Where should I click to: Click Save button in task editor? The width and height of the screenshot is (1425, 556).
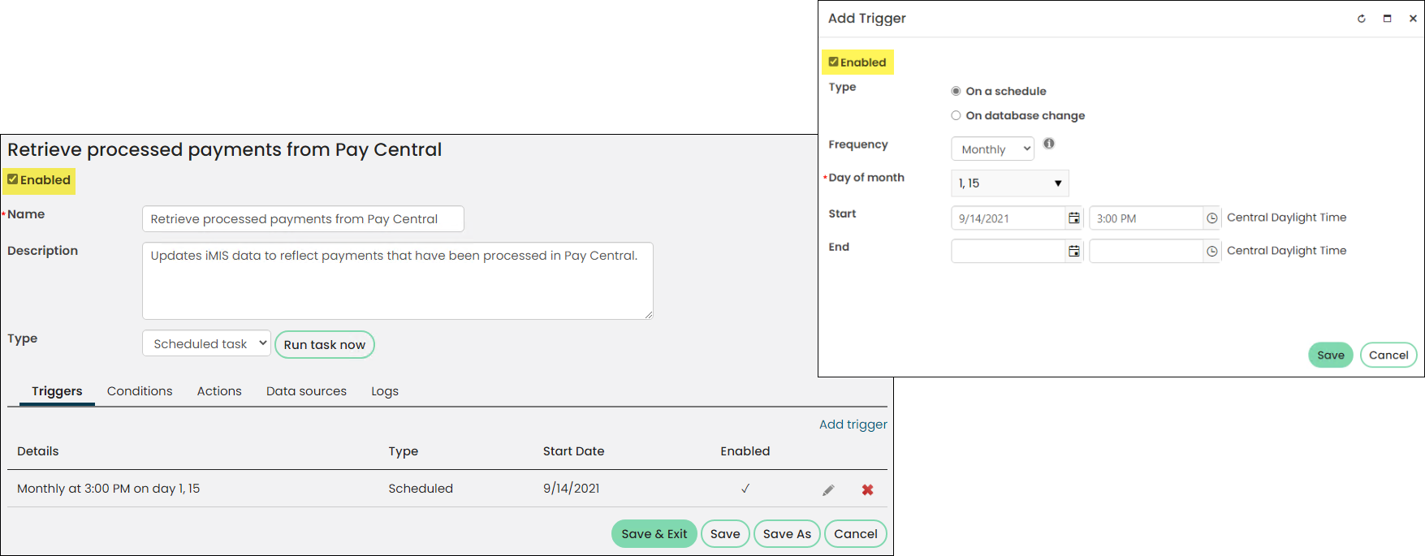(725, 533)
